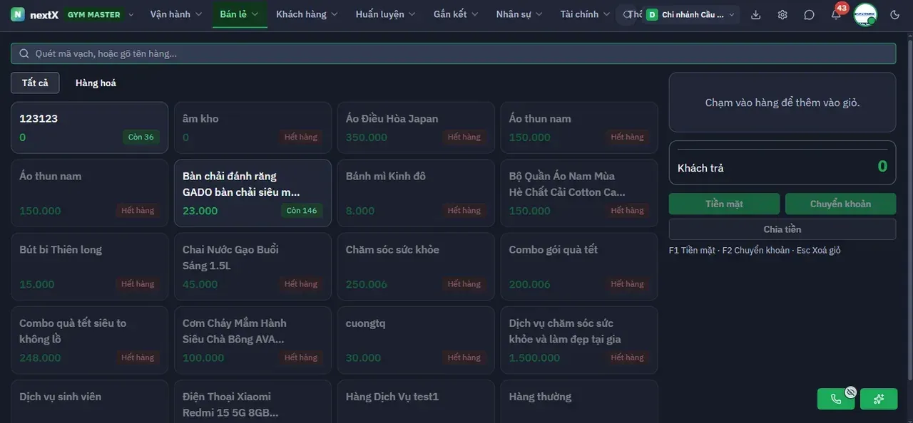
Task: Toggle the dark mode moon icon
Action: [x=895, y=14]
